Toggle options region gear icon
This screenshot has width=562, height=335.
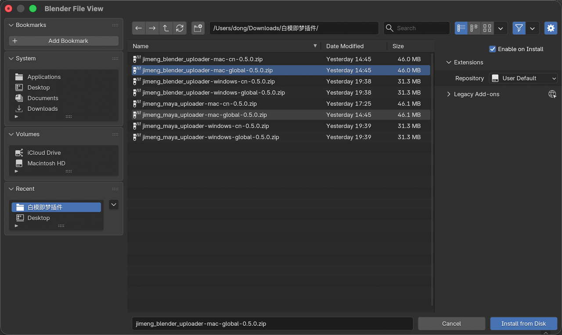point(551,28)
